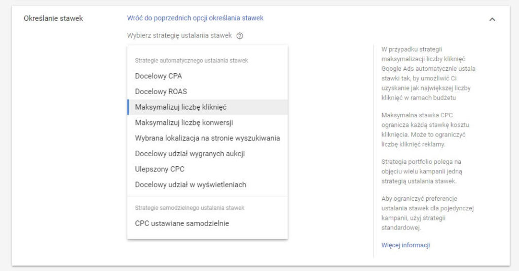Click Strategie automatycznego ustalania stawek header
The image size is (519, 271).
pos(191,61)
